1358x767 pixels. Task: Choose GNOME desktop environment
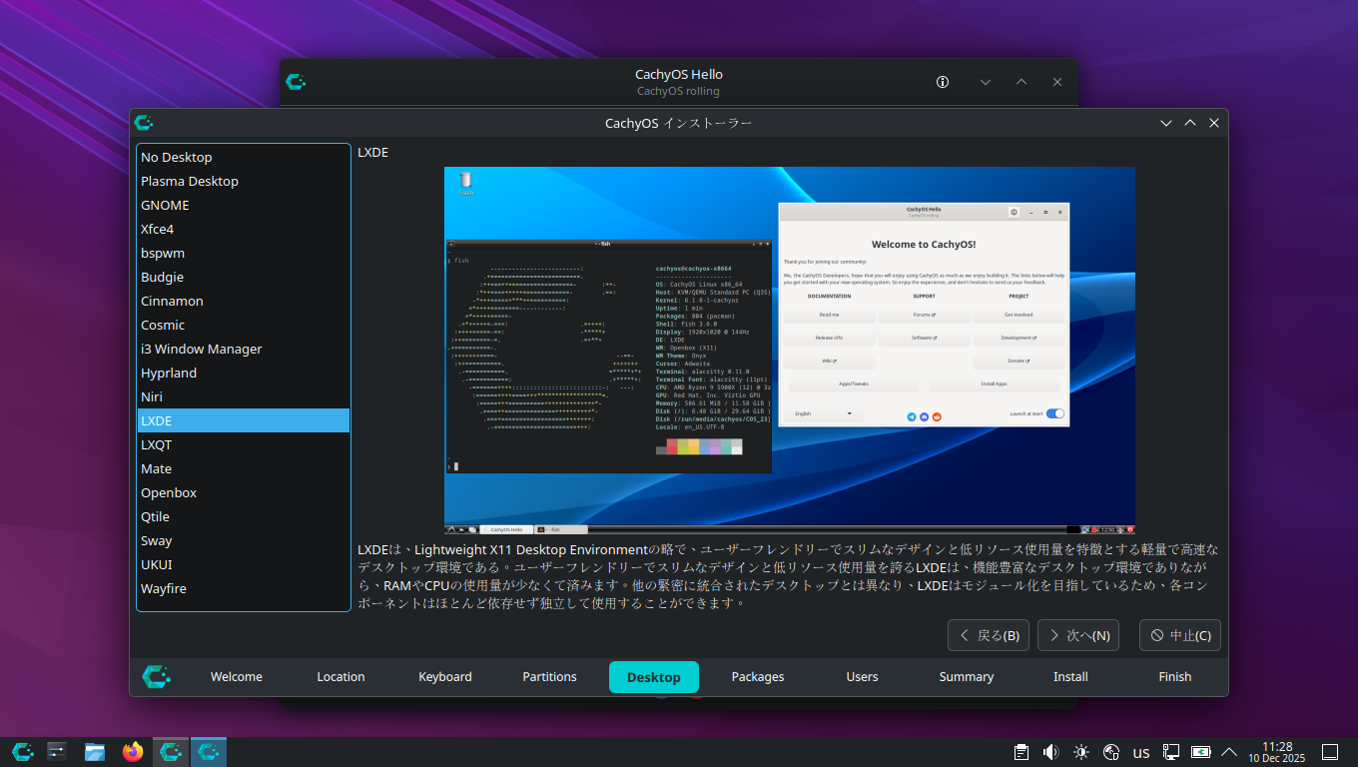tap(165, 205)
